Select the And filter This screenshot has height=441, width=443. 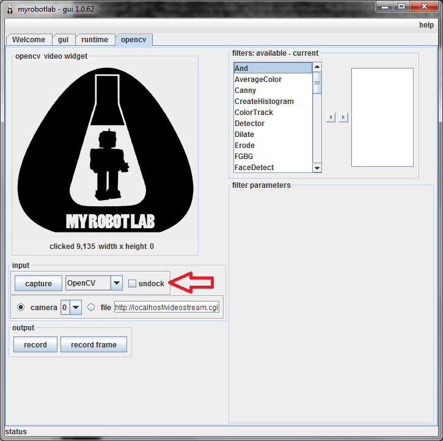point(273,68)
